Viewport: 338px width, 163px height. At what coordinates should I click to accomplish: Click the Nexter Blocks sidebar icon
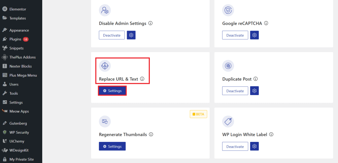pyautogui.click(x=5, y=66)
